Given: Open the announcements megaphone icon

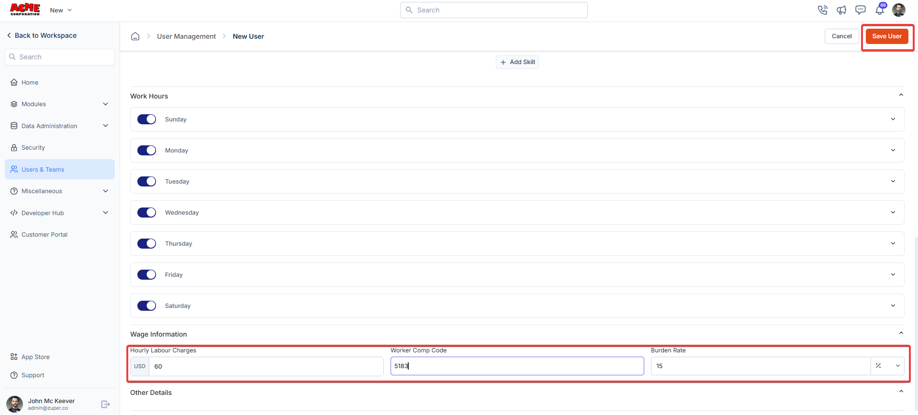Looking at the screenshot, I should tap(841, 10).
